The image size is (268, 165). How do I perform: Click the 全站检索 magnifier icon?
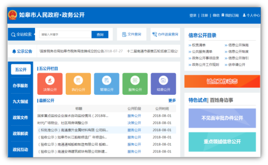(x=13, y=34)
